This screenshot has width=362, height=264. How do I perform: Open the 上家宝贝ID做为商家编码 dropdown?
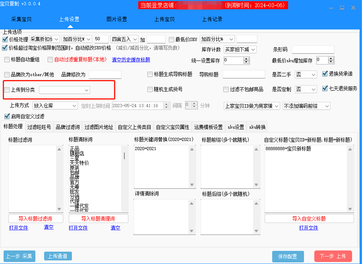point(252,106)
